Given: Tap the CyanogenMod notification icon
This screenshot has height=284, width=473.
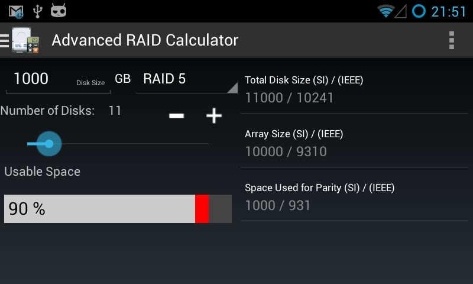Looking at the screenshot, I should (58, 11).
